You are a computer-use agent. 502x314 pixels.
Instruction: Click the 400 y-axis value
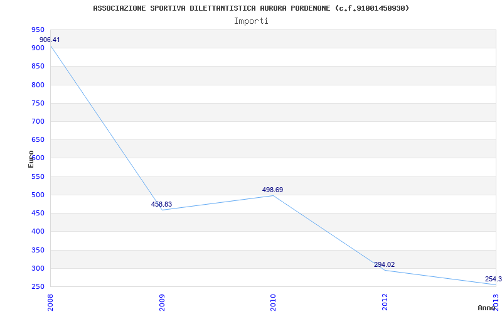tap(38, 231)
